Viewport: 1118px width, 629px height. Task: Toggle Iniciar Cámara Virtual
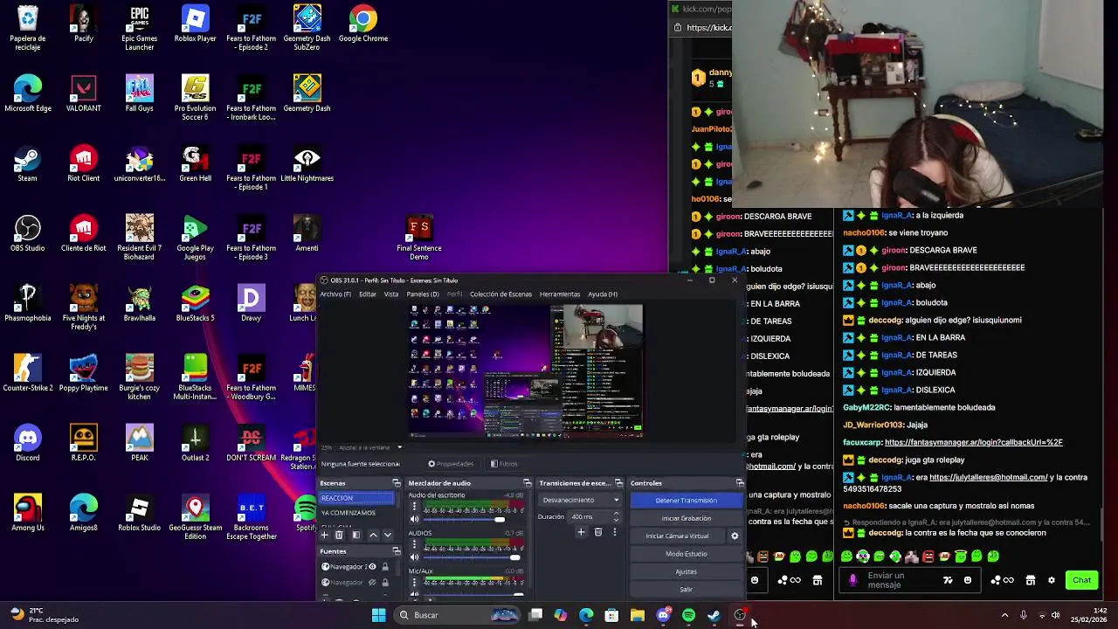point(678,536)
